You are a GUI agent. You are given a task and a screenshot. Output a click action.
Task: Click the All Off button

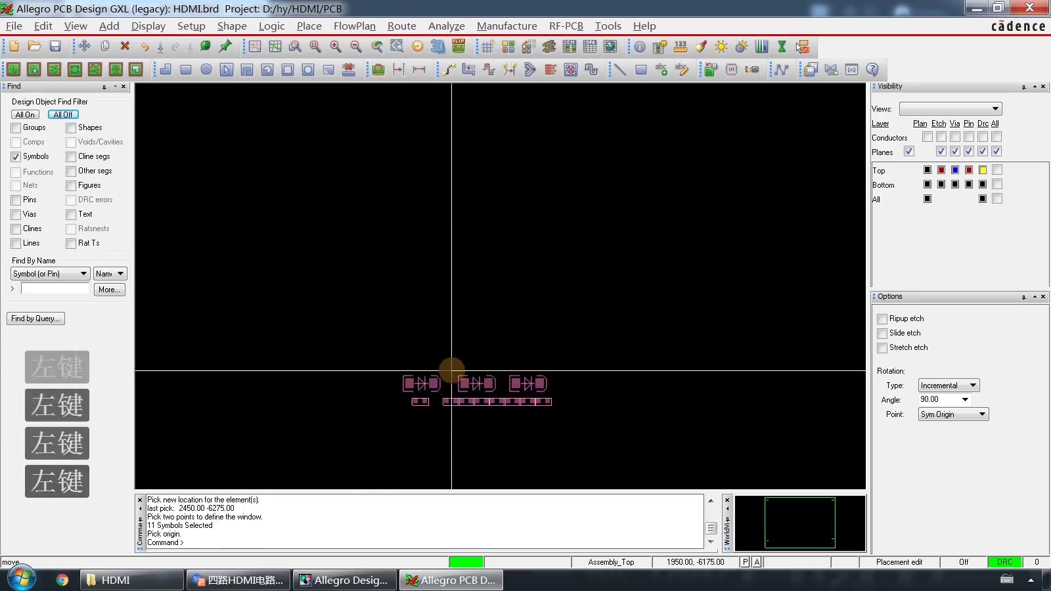[x=63, y=115]
